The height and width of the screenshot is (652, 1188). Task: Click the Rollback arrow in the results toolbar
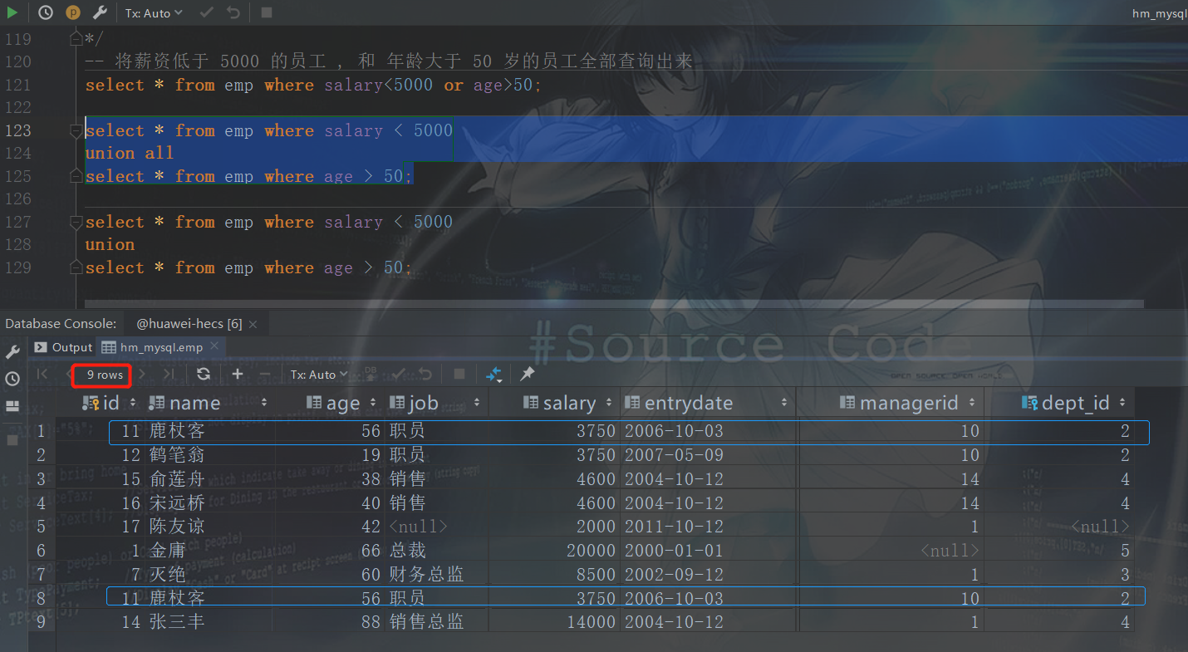425,375
